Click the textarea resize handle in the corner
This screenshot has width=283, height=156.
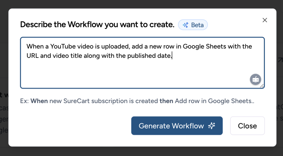click(262, 86)
